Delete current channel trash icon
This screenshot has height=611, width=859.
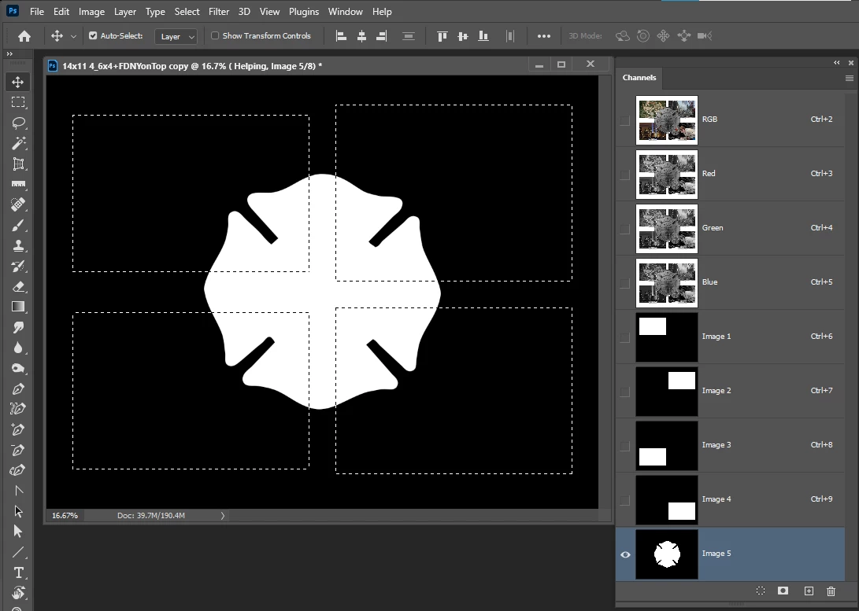click(831, 591)
